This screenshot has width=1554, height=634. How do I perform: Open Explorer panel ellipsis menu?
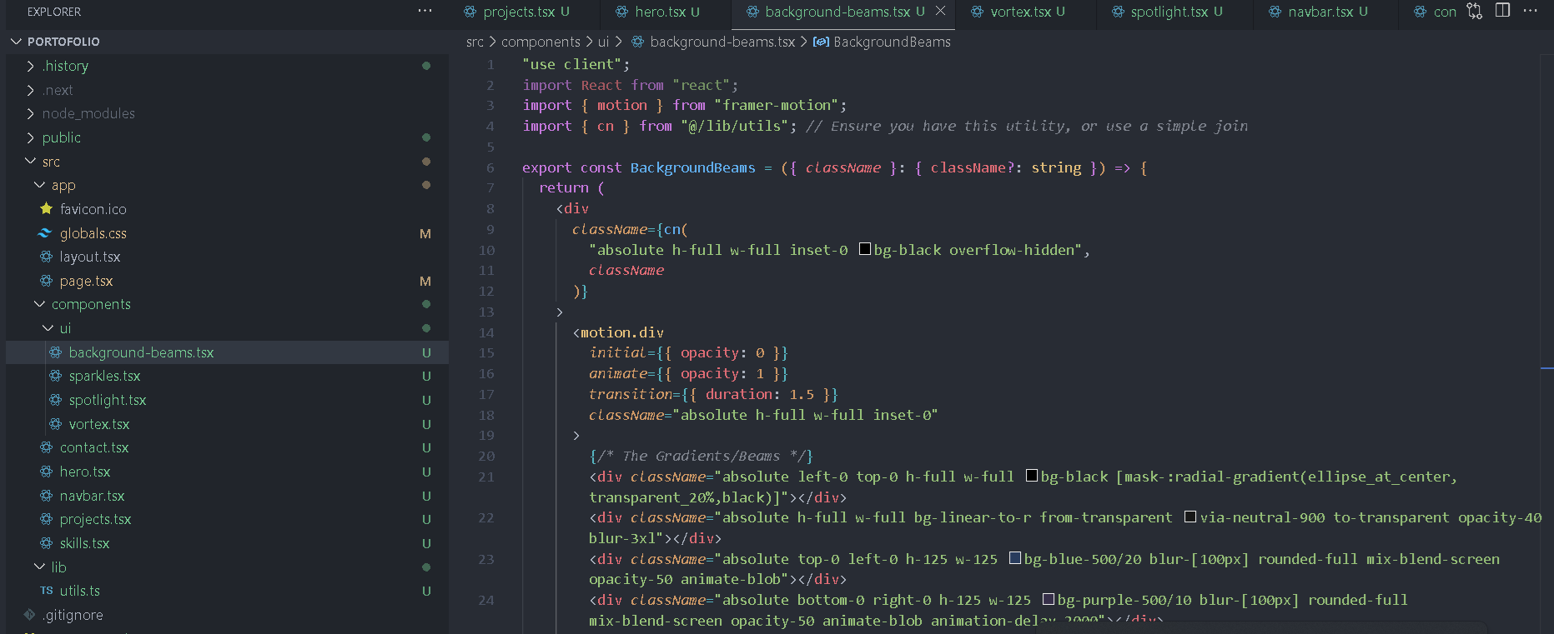click(x=425, y=11)
